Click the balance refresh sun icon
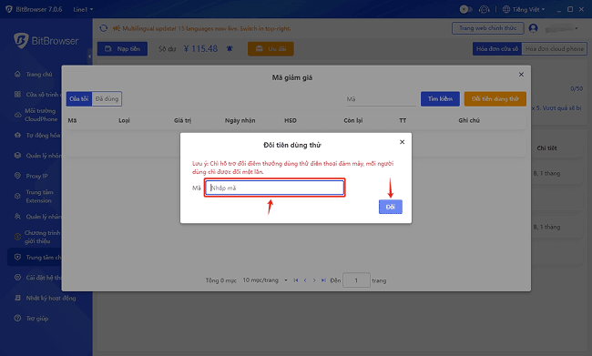 coord(230,48)
